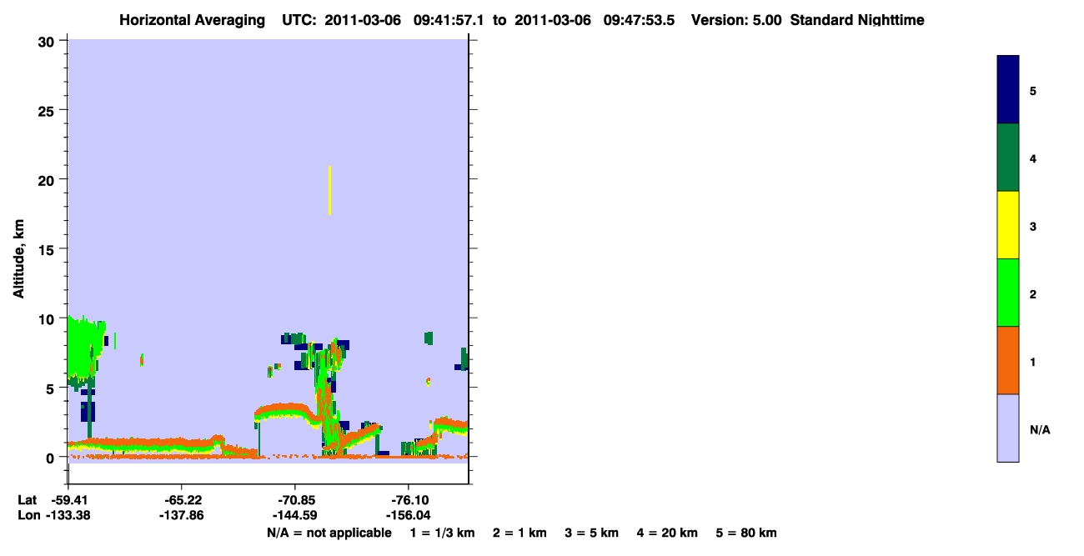Click the yellow color bar segment labeled 3
The image size is (1084, 556).
pos(1008,225)
